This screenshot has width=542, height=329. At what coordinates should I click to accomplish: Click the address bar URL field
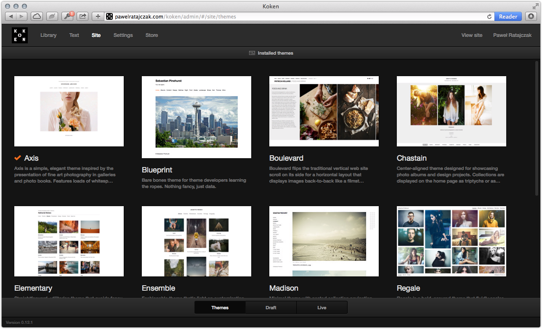click(x=299, y=17)
